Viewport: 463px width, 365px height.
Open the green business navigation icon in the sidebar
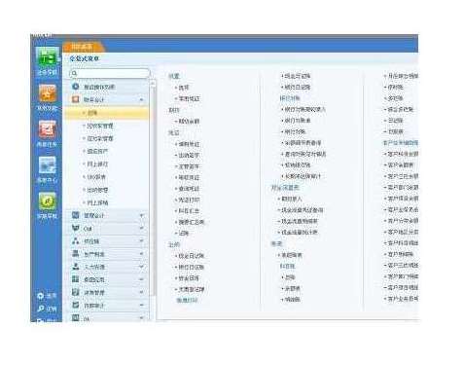click(x=48, y=57)
